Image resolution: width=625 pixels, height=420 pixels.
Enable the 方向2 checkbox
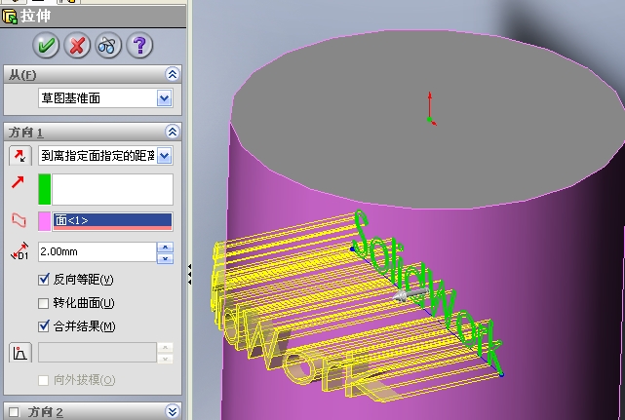click(14, 412)
